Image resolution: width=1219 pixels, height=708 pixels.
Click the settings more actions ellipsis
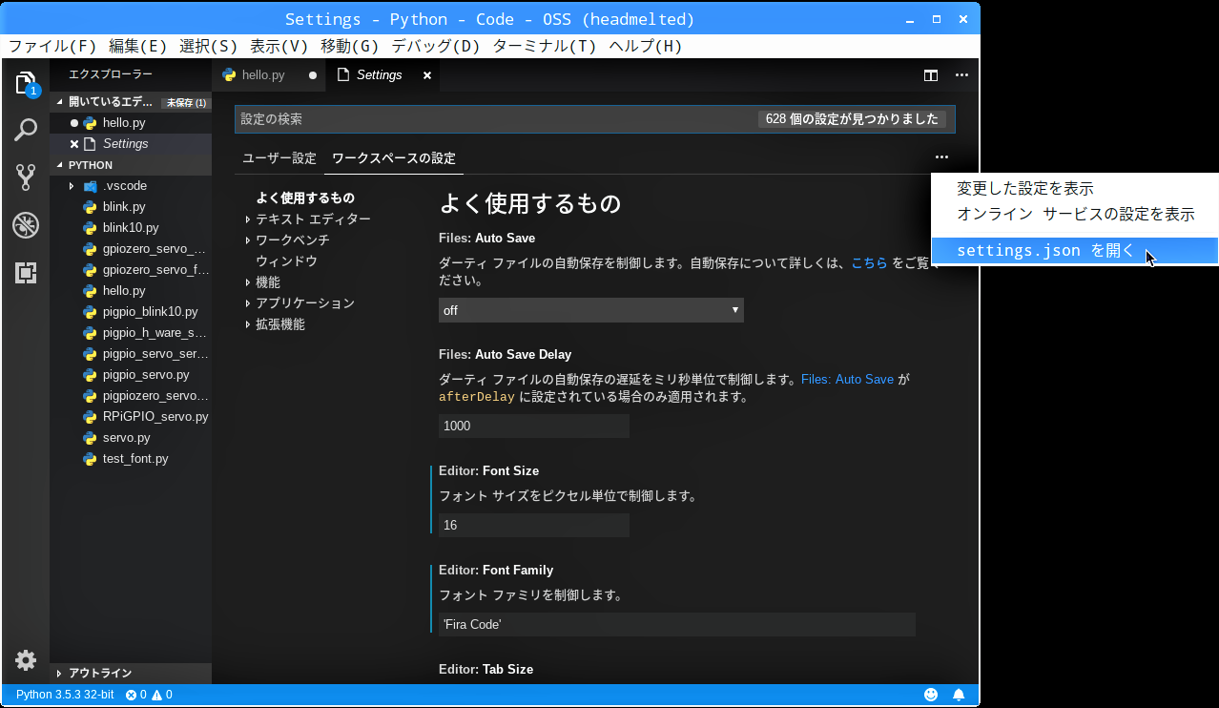click(941, 157)
